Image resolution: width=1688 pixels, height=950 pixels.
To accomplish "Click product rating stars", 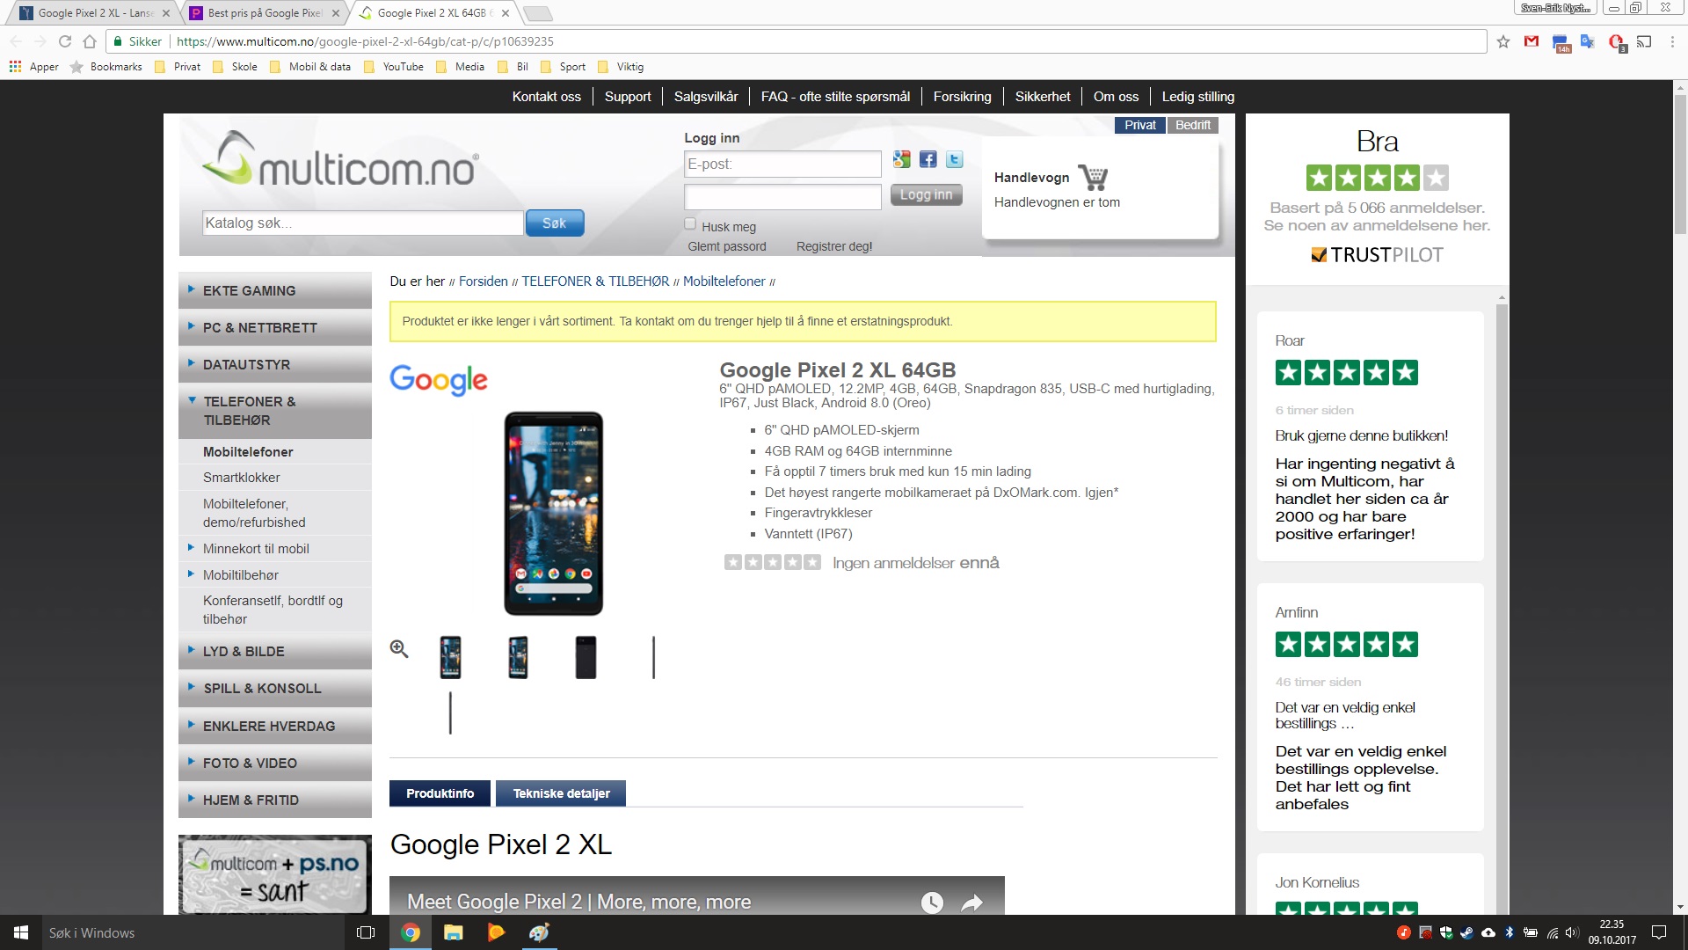I will coord(773,562).
